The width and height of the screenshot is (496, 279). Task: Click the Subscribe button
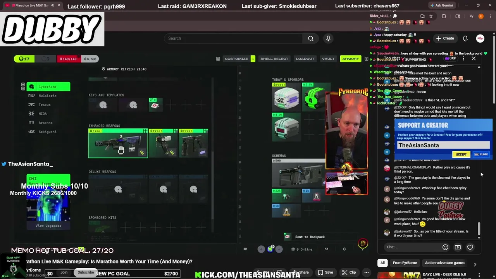(x=86, y=272)
